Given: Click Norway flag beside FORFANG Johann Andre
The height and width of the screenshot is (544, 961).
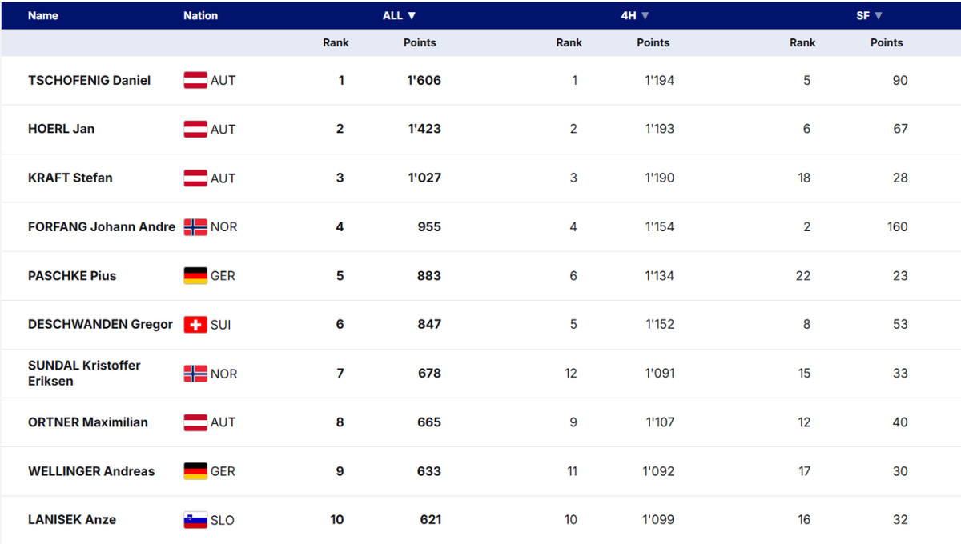Looking at the screenshot, I should [195, 227].
